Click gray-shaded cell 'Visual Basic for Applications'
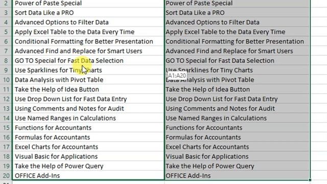 [237, 157]
